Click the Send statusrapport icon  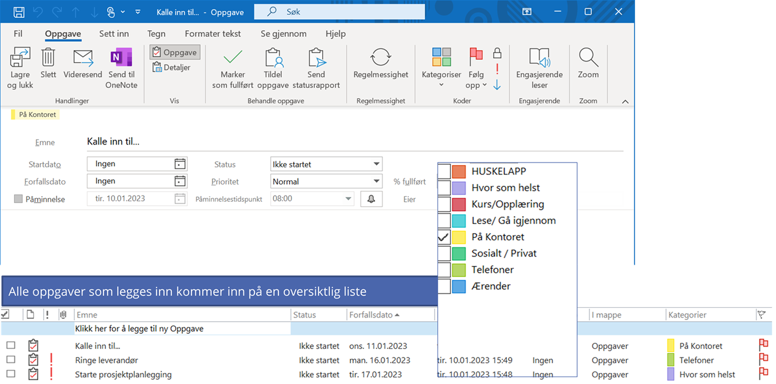316,58
